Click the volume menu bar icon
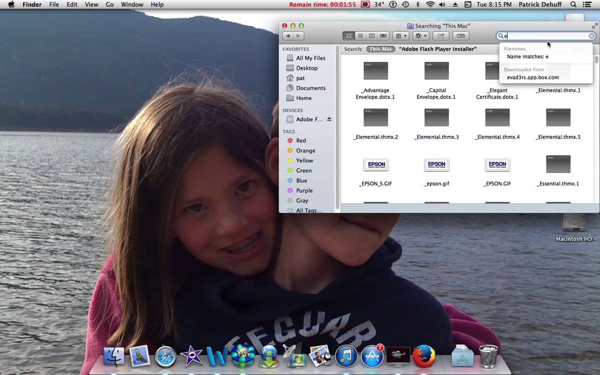 [x=442, y=5]
